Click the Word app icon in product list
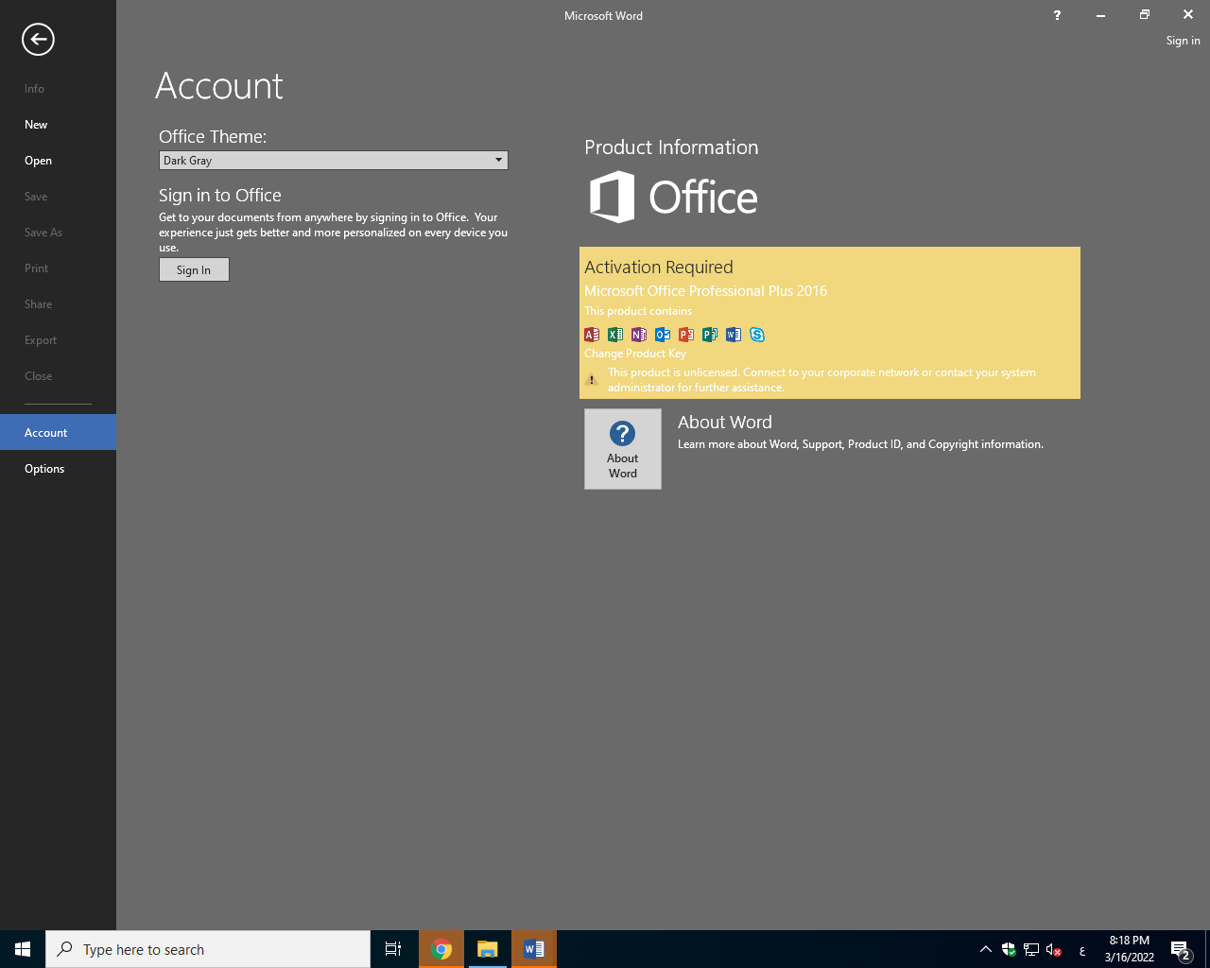Image resolution: width=1210 pixels, height=968 pixels. point(734,335)
